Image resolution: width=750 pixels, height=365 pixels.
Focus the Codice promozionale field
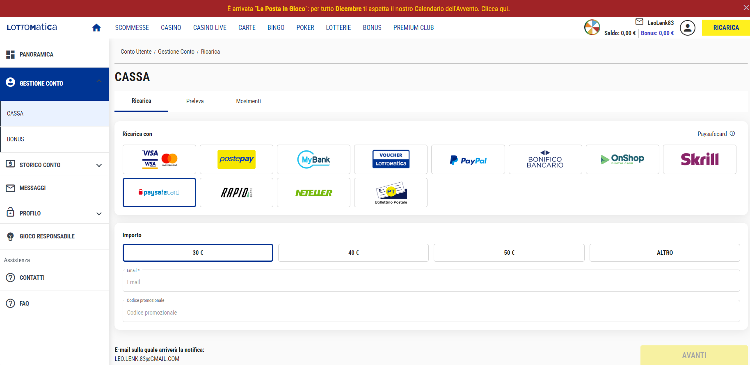(x=431, y=312)
